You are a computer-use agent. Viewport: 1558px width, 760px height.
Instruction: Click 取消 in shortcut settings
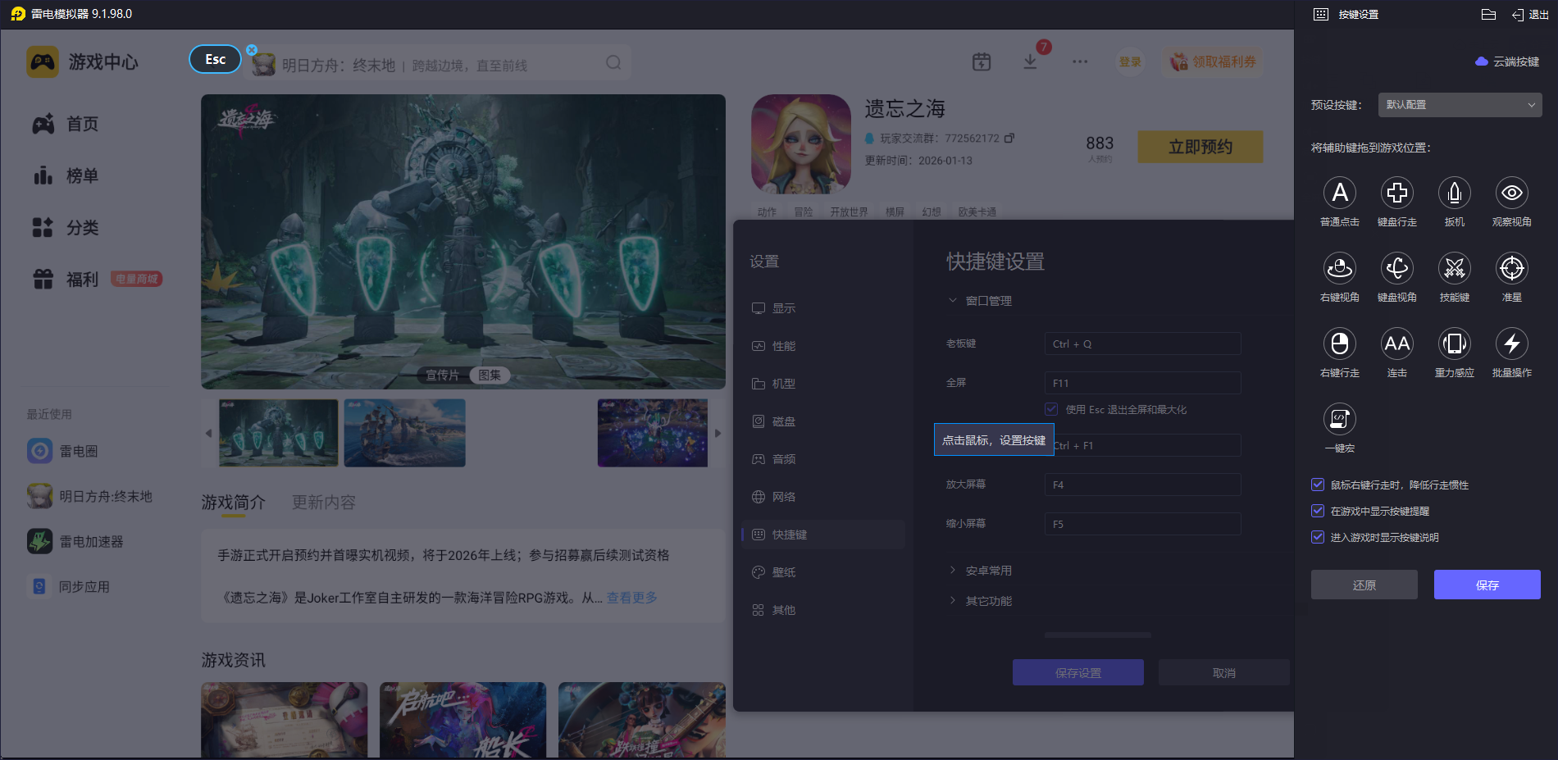(1223, 672)
